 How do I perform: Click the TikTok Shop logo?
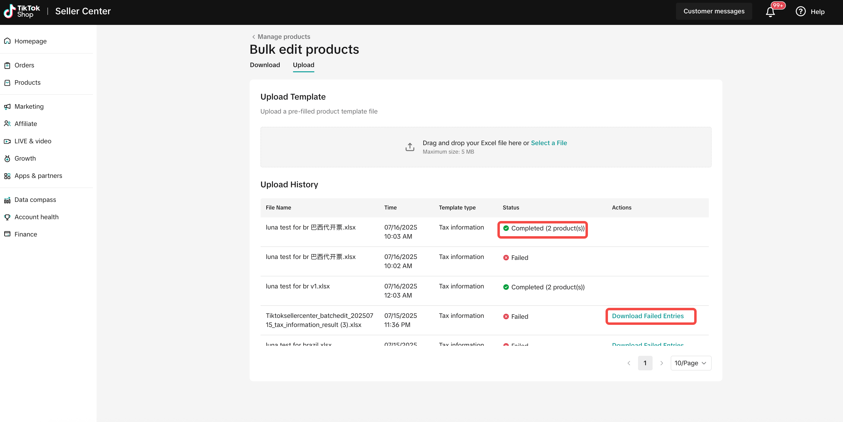click(22, 12)
